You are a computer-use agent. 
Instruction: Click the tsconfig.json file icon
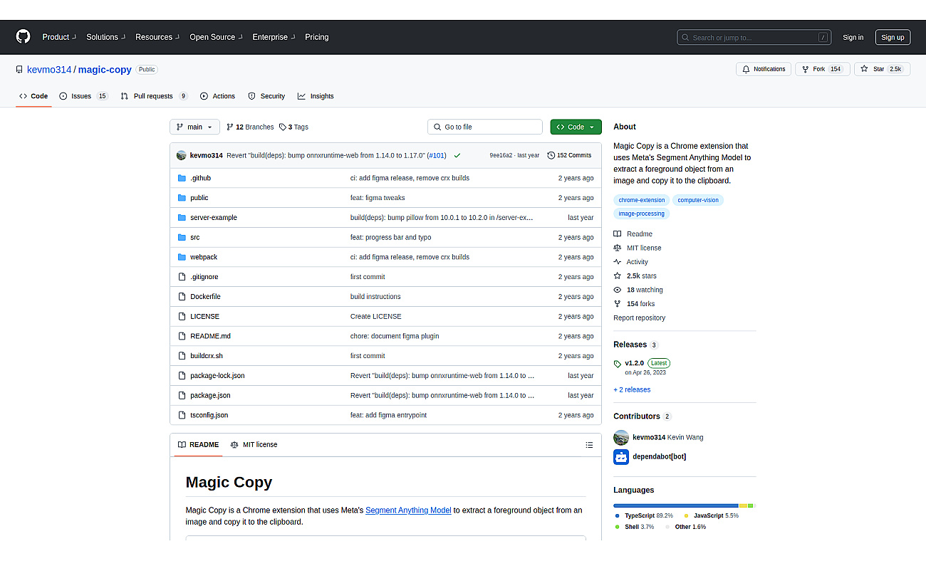182,415
